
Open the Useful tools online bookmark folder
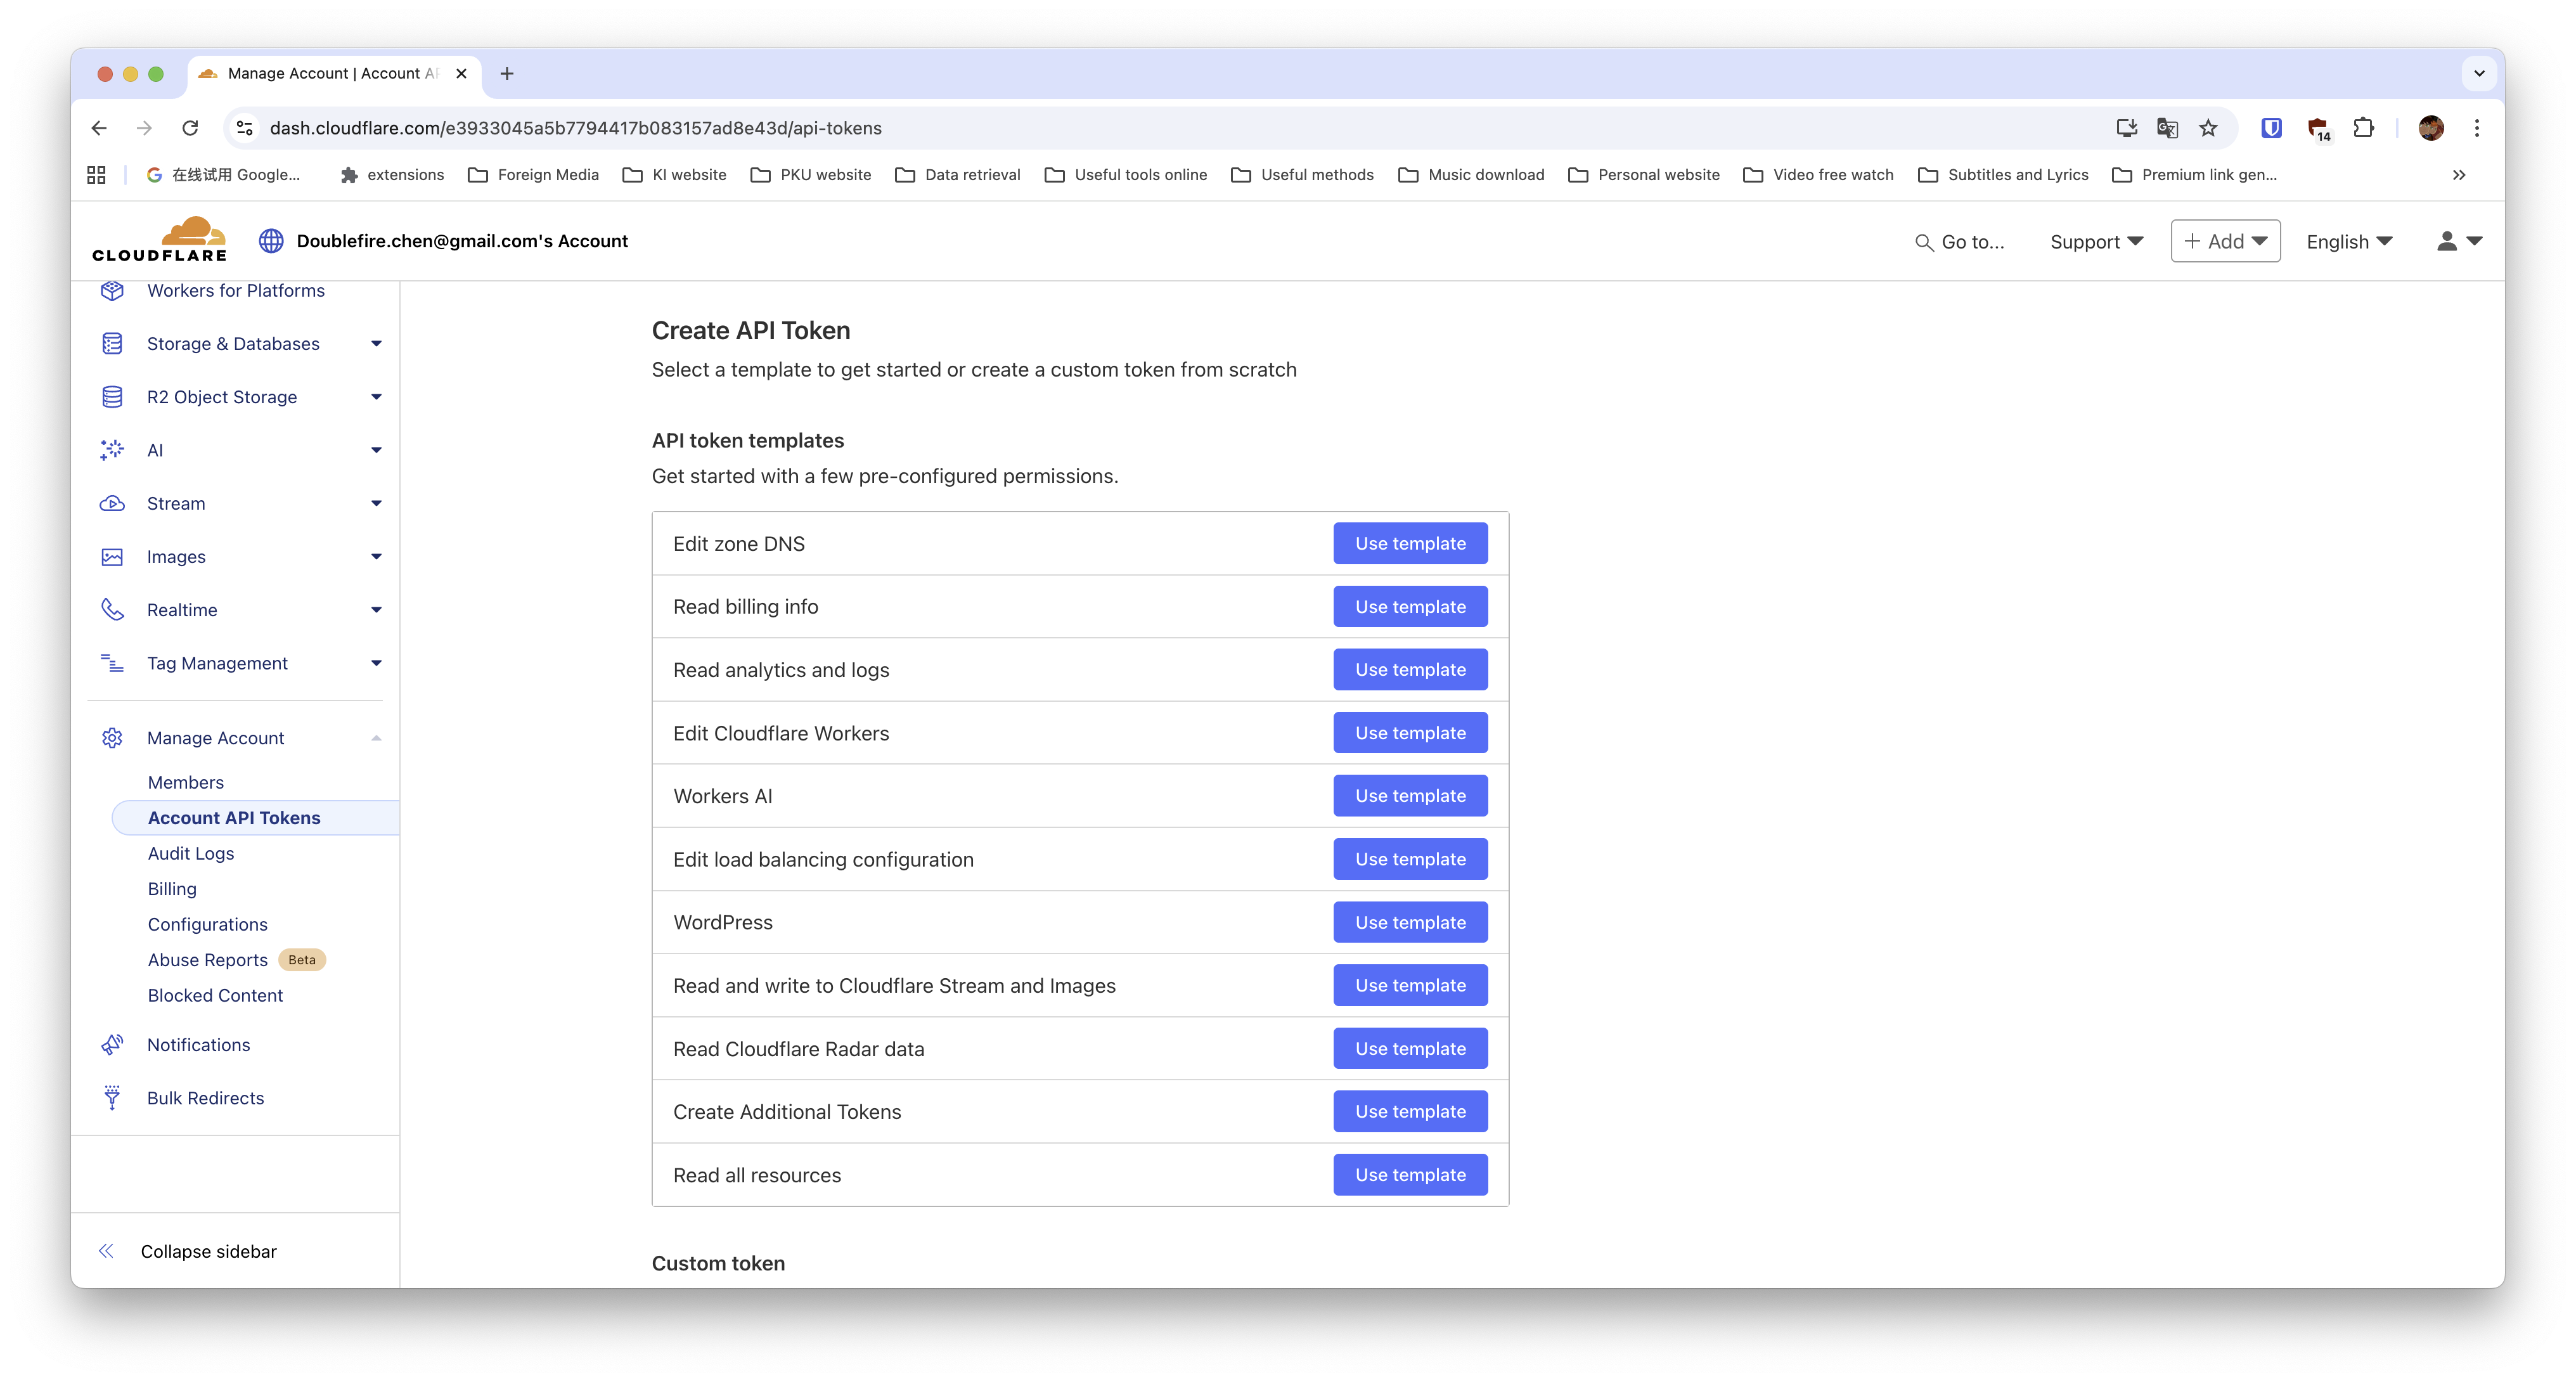click(x=1126, y=175)
